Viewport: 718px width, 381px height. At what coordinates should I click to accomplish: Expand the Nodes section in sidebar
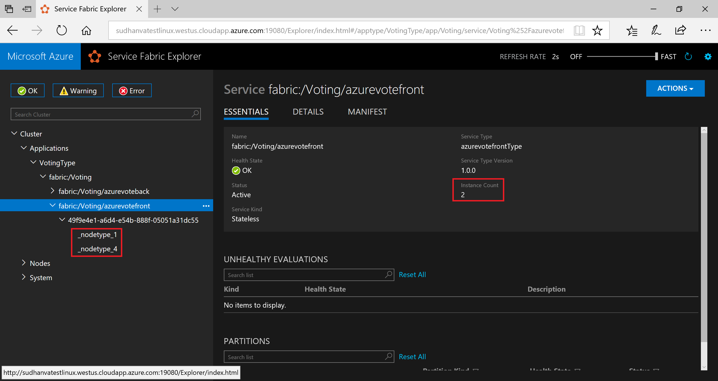click(24, 263)
